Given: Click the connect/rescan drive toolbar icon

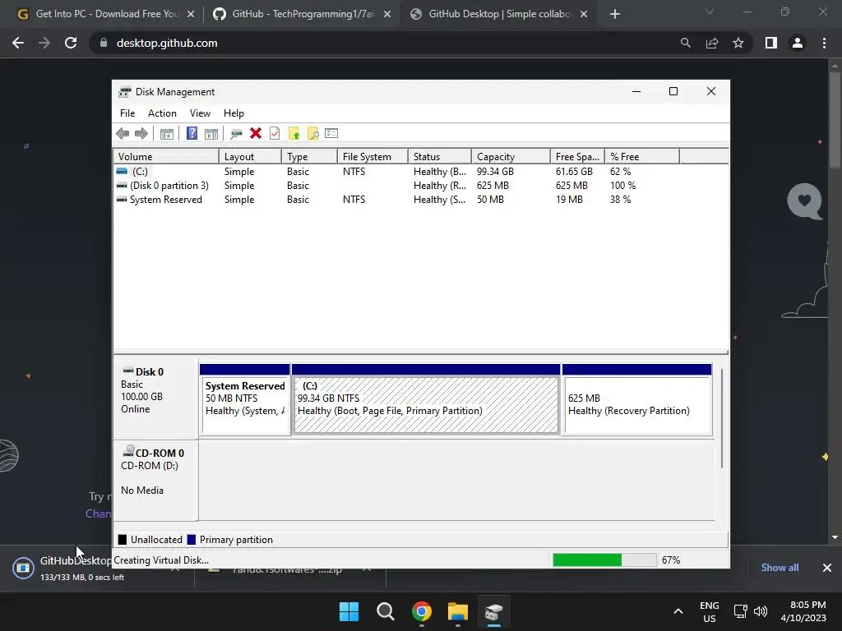Looking at the screenshot, I should click(x=236, y=134).
